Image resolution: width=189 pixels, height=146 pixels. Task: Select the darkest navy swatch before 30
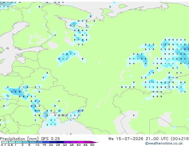click(x=60, y=142)
